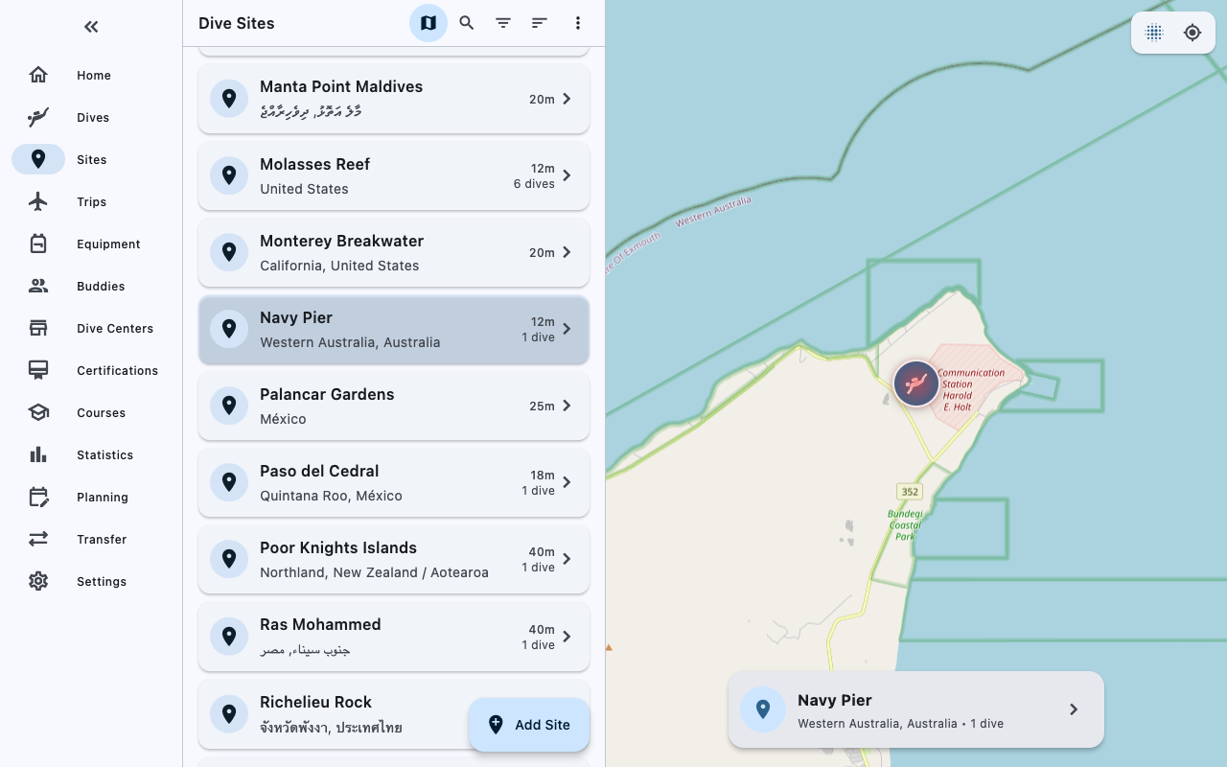Click the Add Site button
The image size is (1227, 767).
tap(529, 725)
